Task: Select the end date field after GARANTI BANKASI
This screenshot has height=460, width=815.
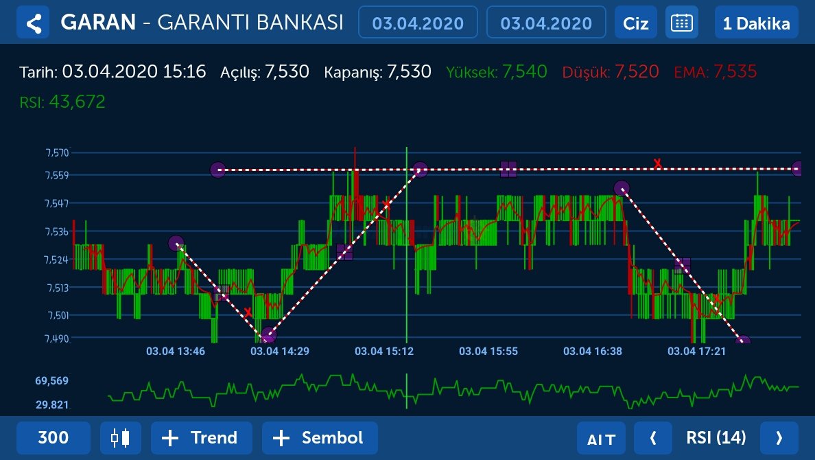Action: (546, 23)
